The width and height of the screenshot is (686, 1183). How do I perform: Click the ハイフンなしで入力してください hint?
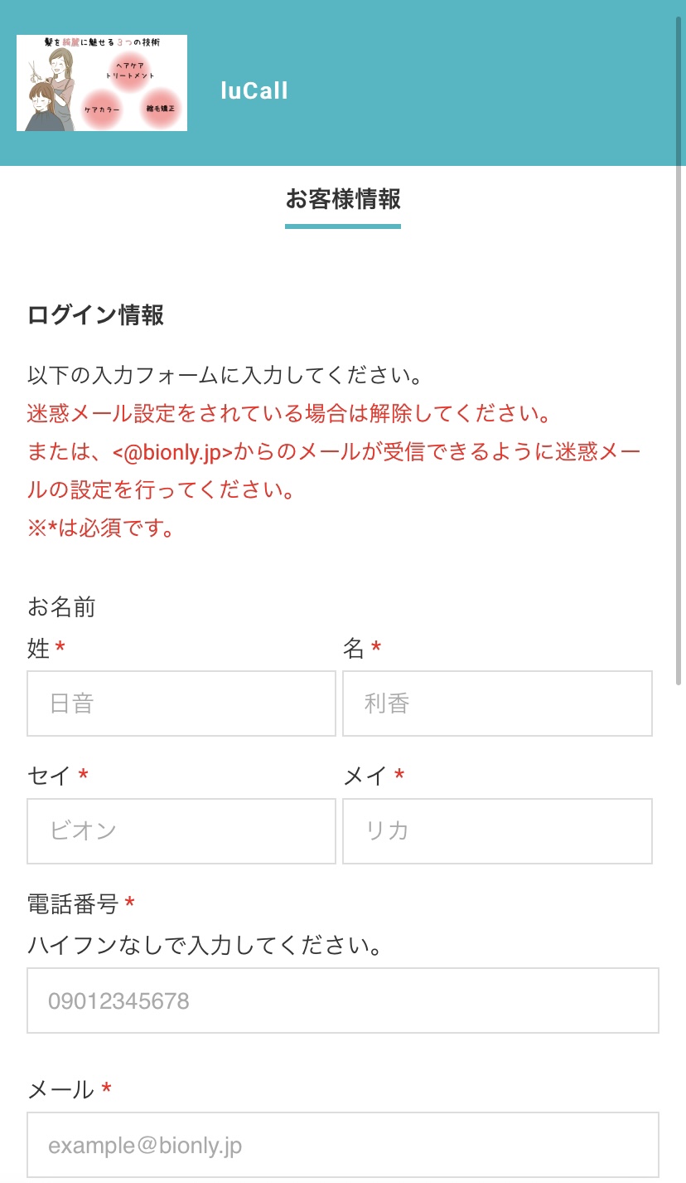coord(205,945)
